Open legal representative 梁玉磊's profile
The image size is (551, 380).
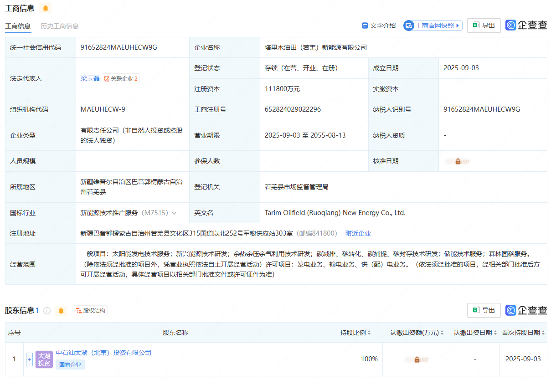[x=90, y=78]
